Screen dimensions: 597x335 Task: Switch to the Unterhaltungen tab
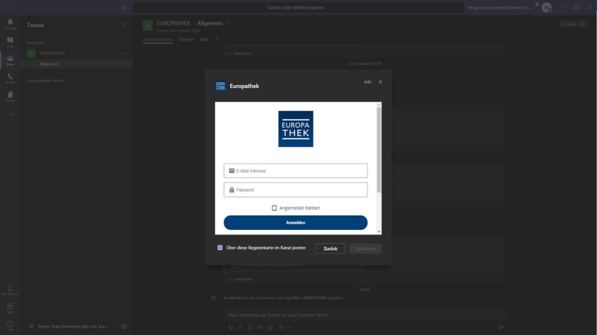(158, 39)
